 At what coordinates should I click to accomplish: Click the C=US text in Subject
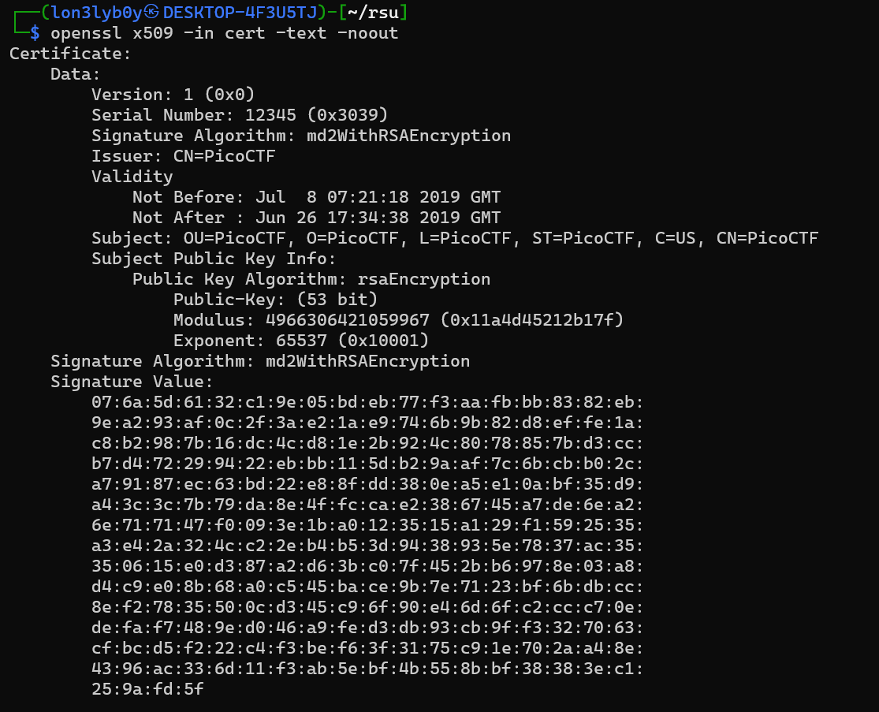tap(676, 238)
